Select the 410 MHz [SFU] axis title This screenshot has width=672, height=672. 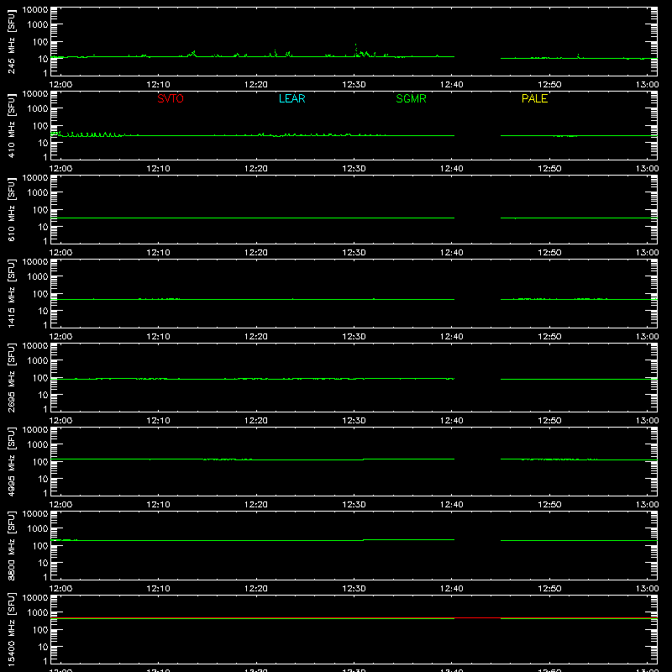11,125
